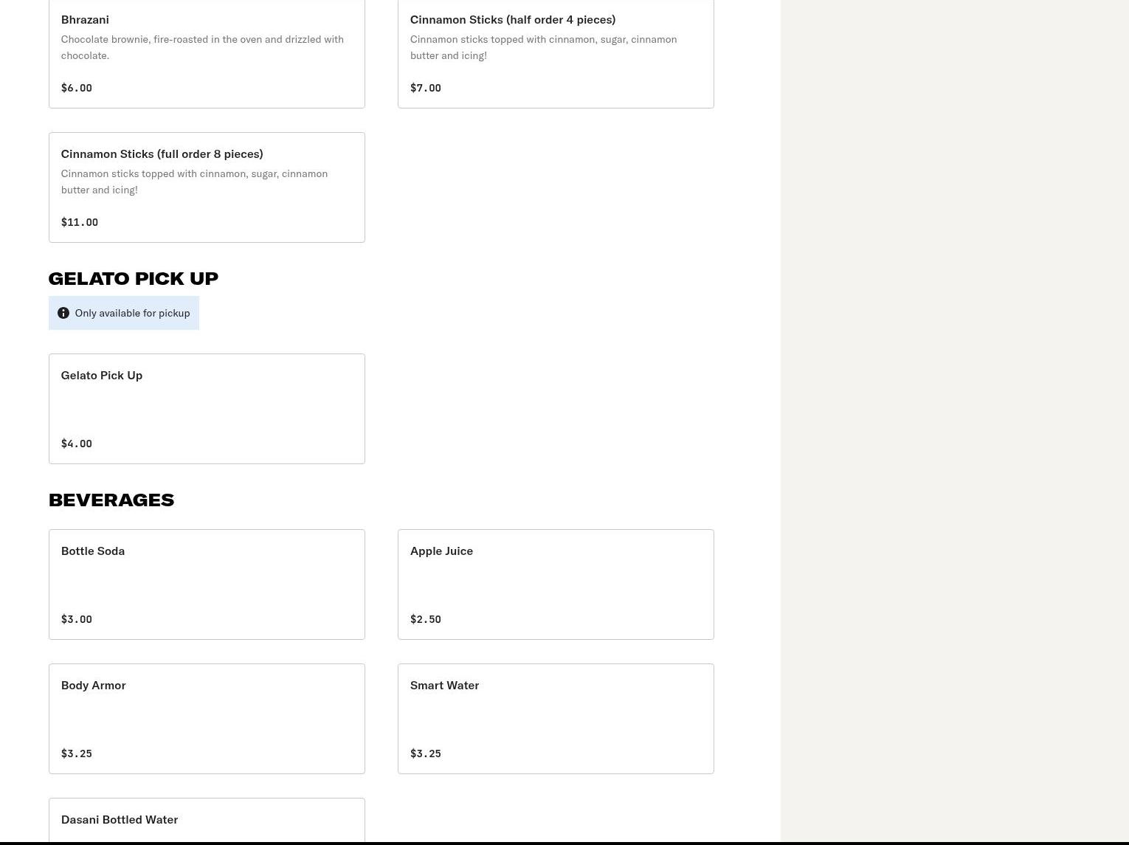Image resolution: width=1129 pixels, height=845 pixels.
Task: Click the $3.25 price under Body Armor
Action: coord(77,753)
